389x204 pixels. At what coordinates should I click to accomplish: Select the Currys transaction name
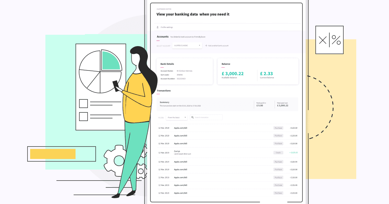(x=177, y=151)
